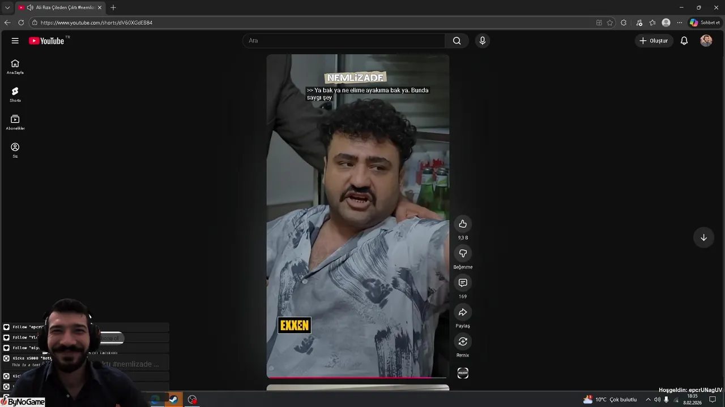This screenshot has height=407, width=725.
Task: Start voice search with microphone icon
Action: (x=483, y=41)
